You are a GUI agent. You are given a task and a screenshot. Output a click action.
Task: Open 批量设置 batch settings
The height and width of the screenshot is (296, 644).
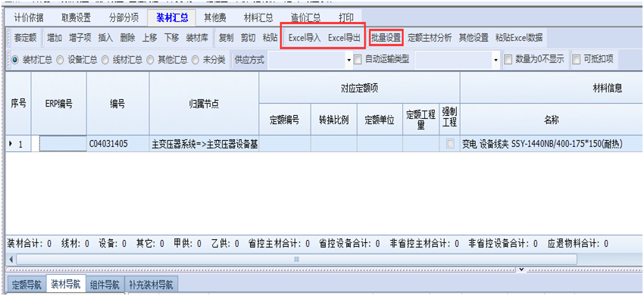[386, 38]
